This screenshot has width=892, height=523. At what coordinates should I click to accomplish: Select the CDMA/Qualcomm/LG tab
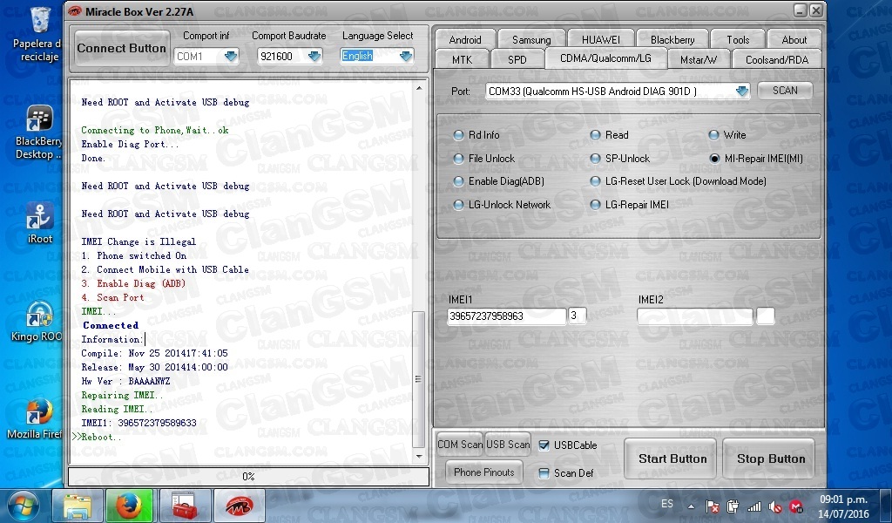605,58
